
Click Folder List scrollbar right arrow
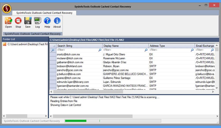click(x=46, y=116)
